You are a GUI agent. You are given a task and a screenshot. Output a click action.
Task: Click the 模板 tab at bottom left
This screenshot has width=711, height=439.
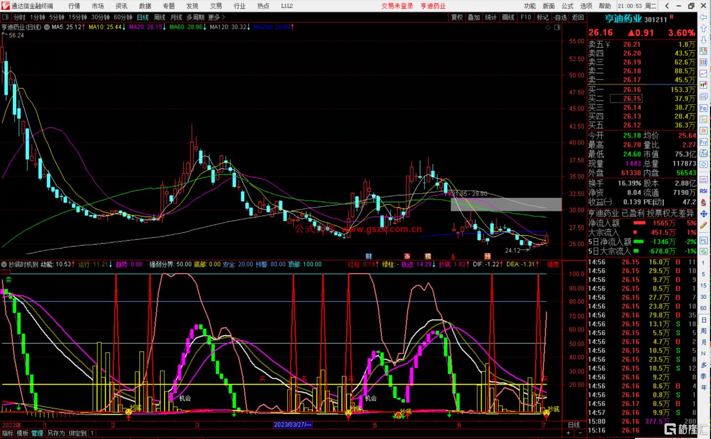(x=22, y=433)
